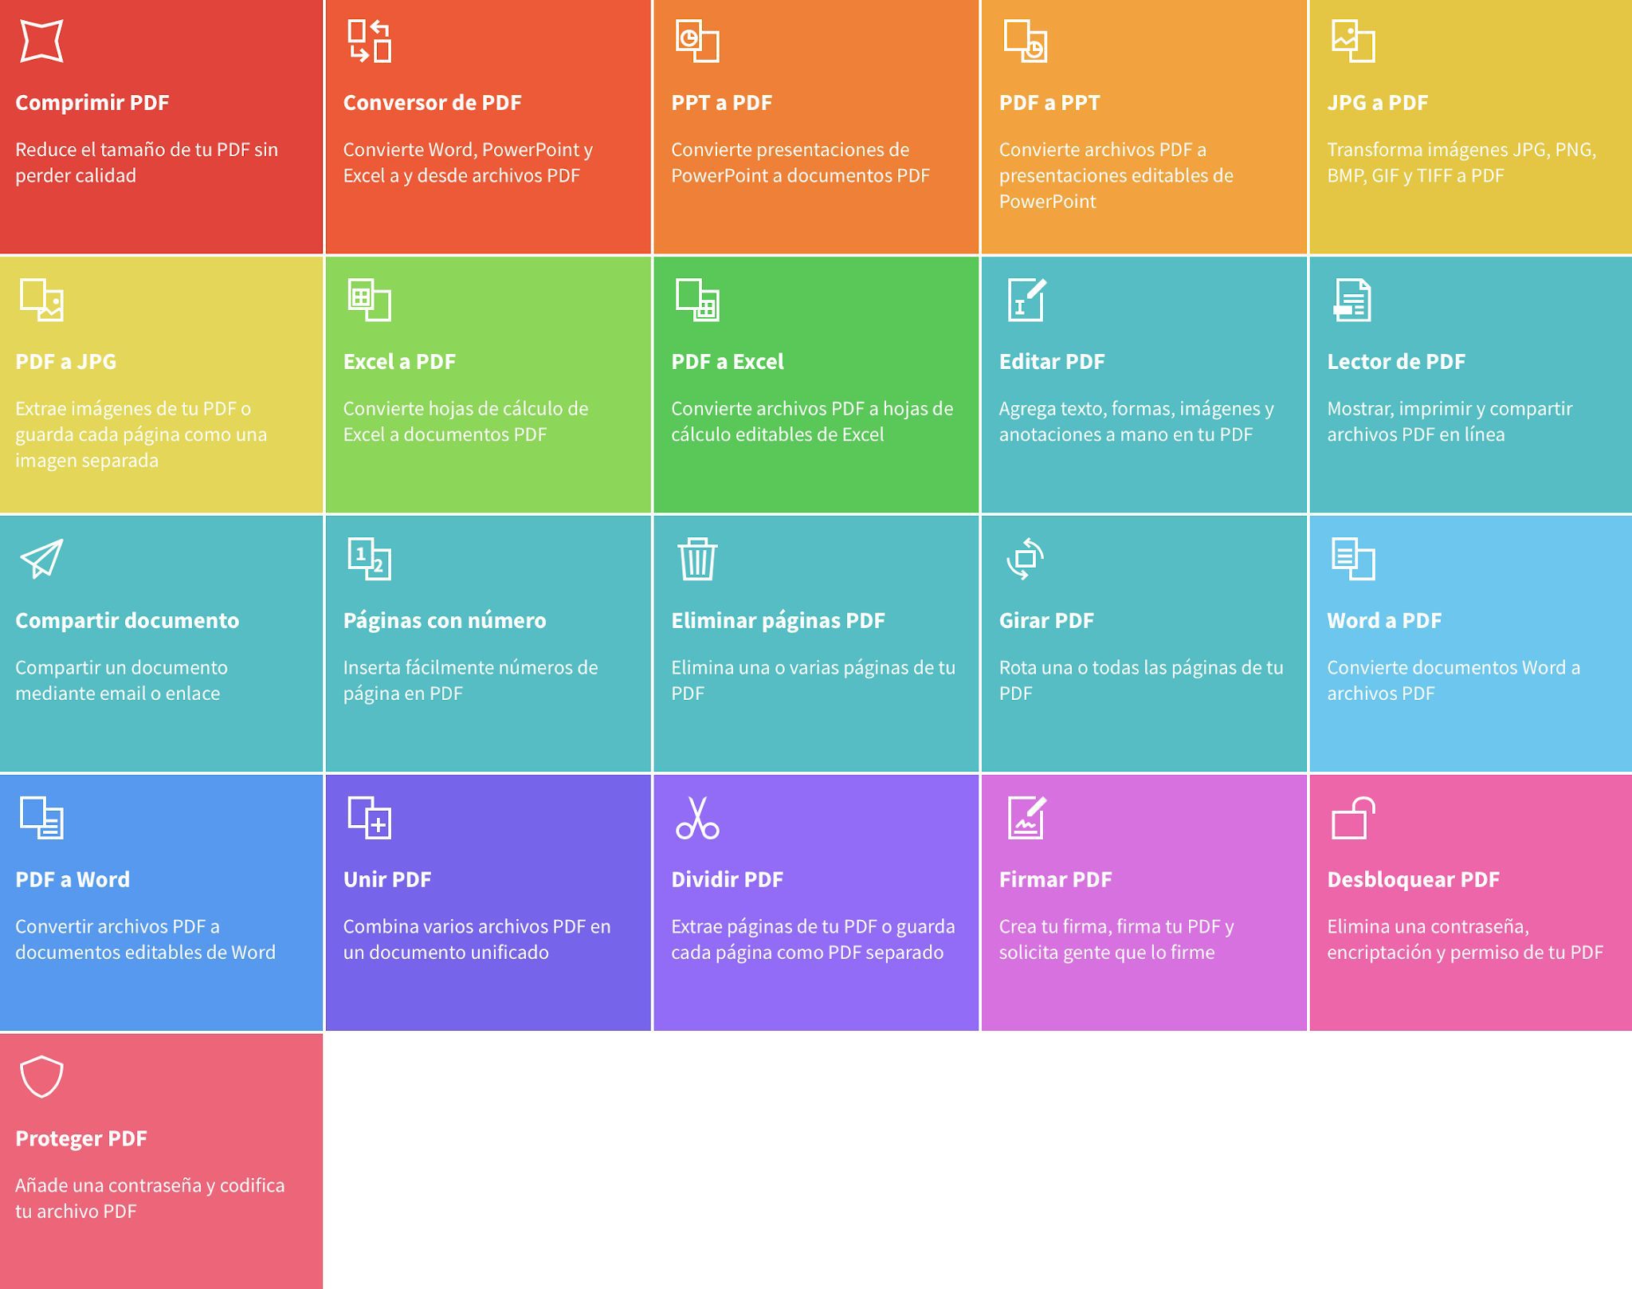Choose the "PDF a Excel" title
The width and height of the screenshot is (1632, 1289).
point(728,362)
